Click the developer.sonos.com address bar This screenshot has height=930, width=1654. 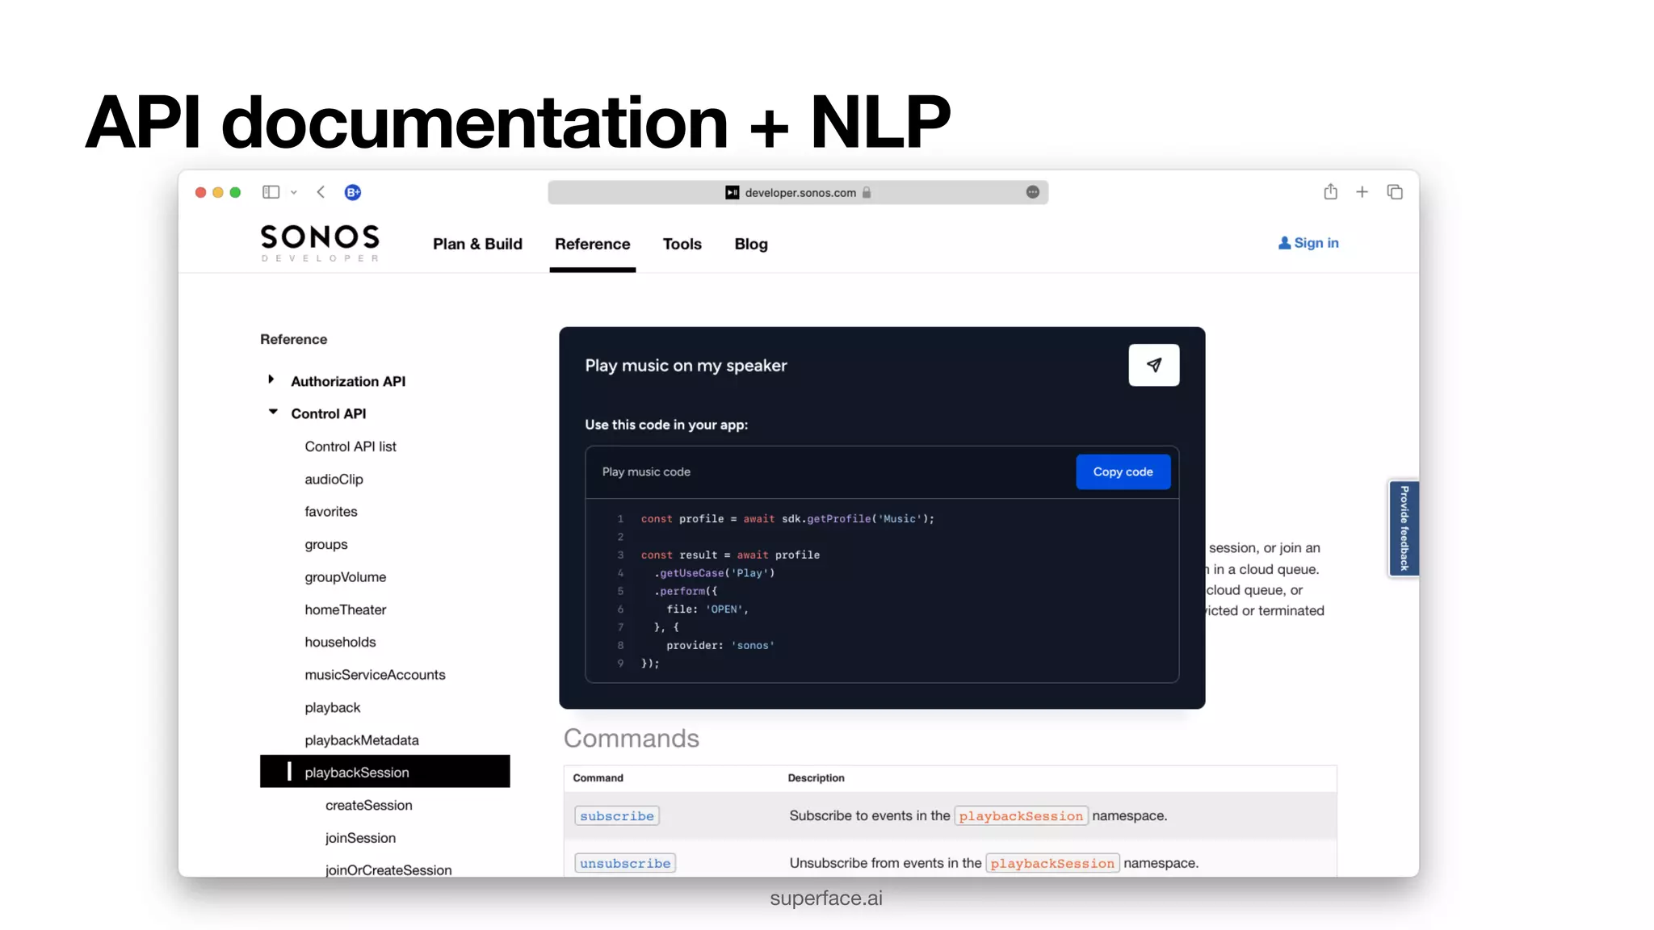798,192
